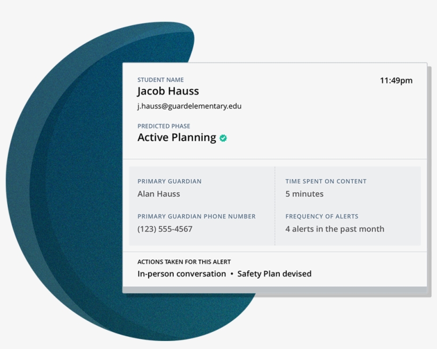Select the Active Planning phase text
437x349 pixels.
[176, 137]
